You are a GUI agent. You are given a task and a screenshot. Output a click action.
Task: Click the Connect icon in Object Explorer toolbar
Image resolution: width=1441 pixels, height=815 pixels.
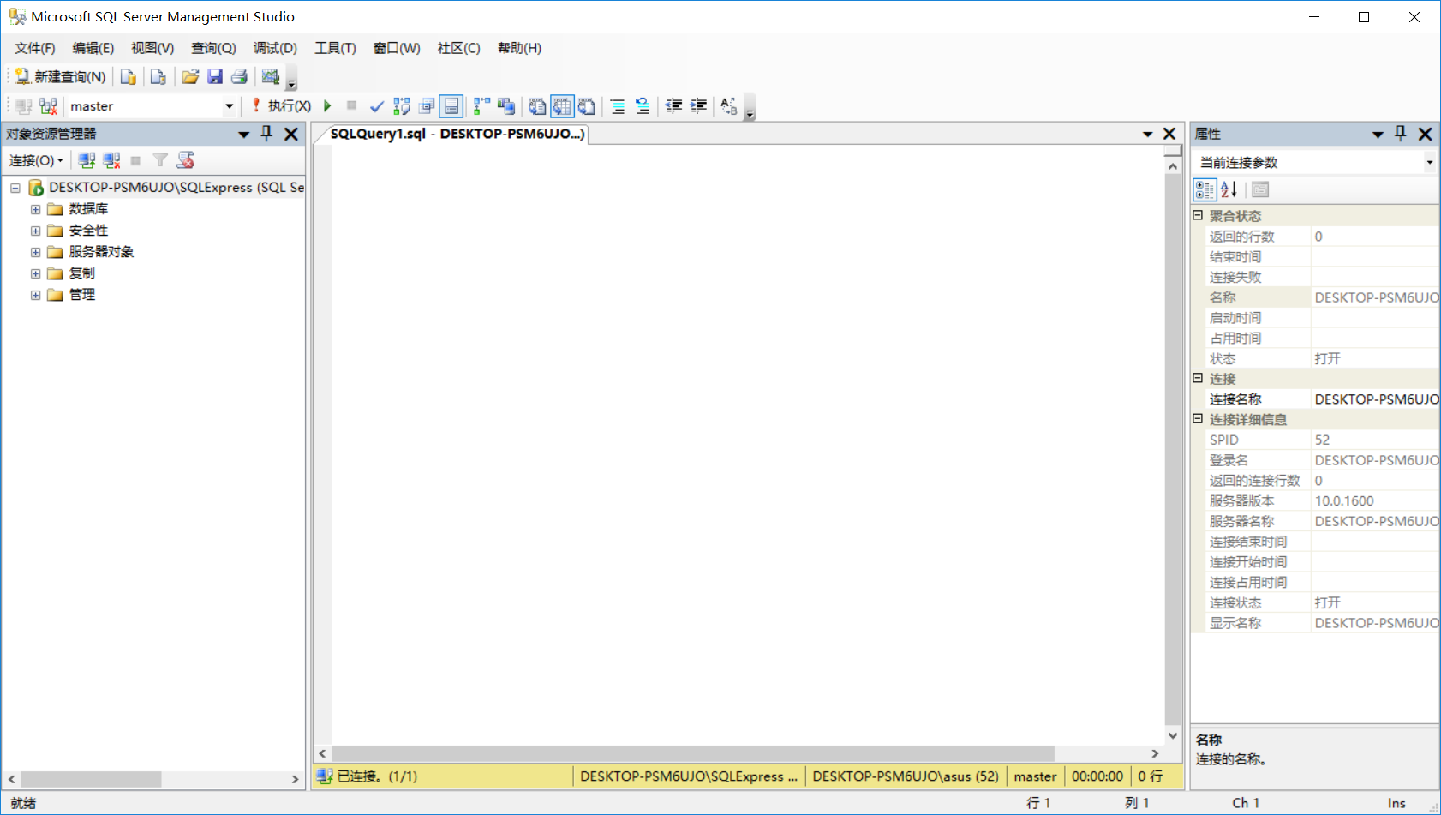[87, 160]
